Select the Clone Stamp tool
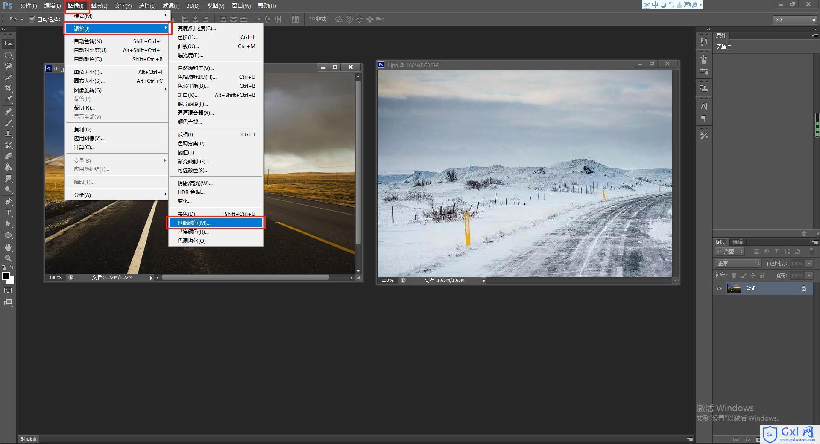Viewport: 820px width, 444px height. 8,134
